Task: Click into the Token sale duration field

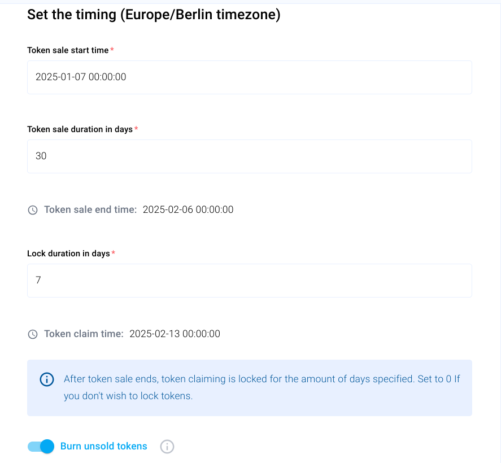Action: (x=249, y=156)
